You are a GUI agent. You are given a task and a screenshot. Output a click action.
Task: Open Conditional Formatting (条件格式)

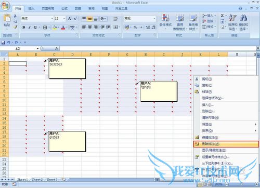tap(165, 21)
